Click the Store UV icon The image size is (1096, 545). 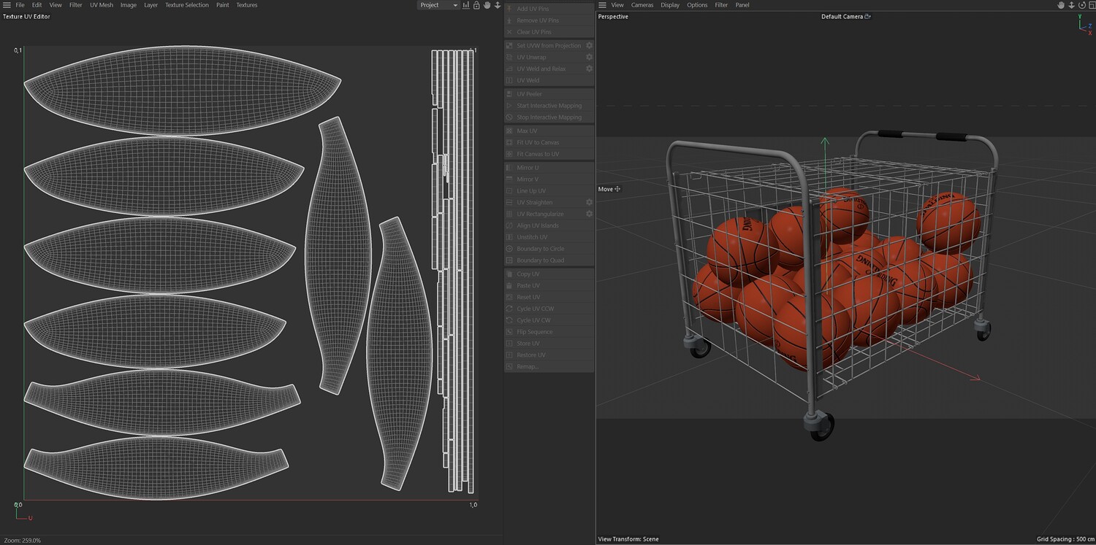point(509,344)
